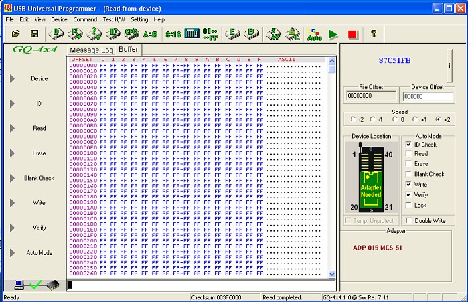Click the Open file folder icon

click(x=15, y=33)
